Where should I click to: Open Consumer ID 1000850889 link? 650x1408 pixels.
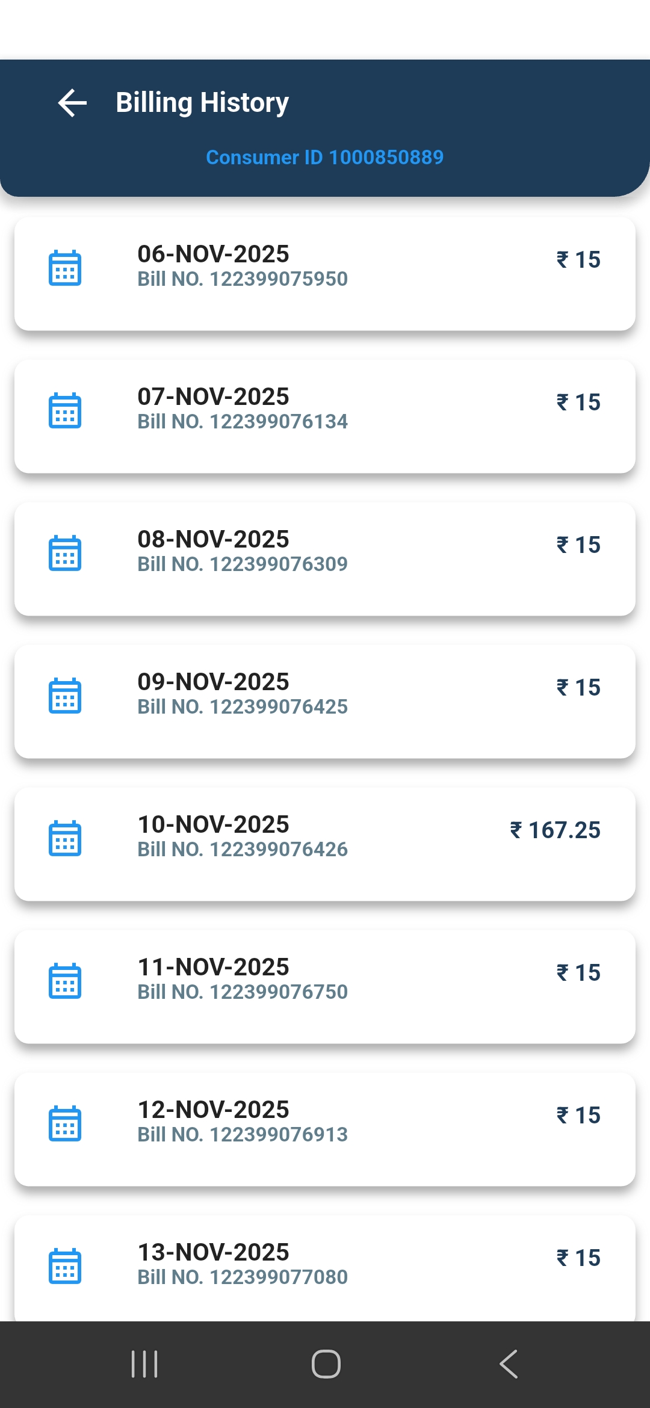pyautogui.click(x=324, y=158)
